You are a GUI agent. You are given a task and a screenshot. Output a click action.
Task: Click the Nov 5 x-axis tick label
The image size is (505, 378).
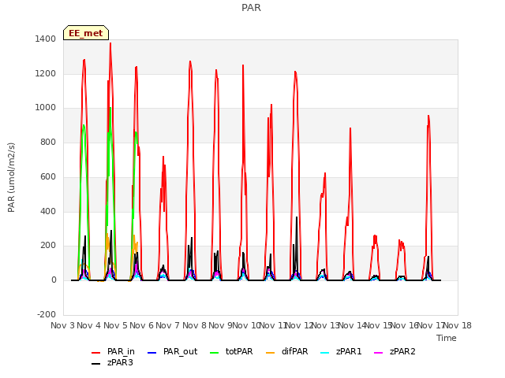click(115, 325)
